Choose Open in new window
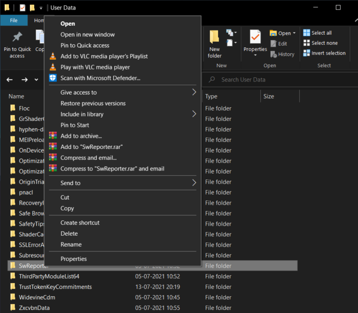Viewport: 358px width, 313px height. 87,35
